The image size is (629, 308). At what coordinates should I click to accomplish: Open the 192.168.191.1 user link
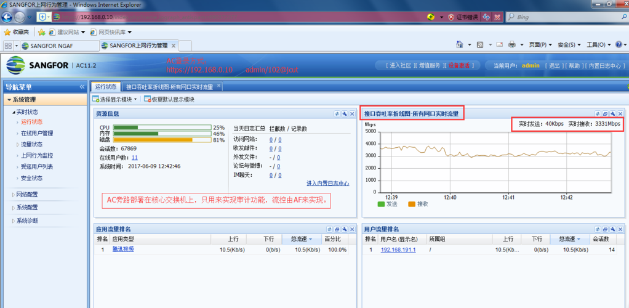point(398,249)
